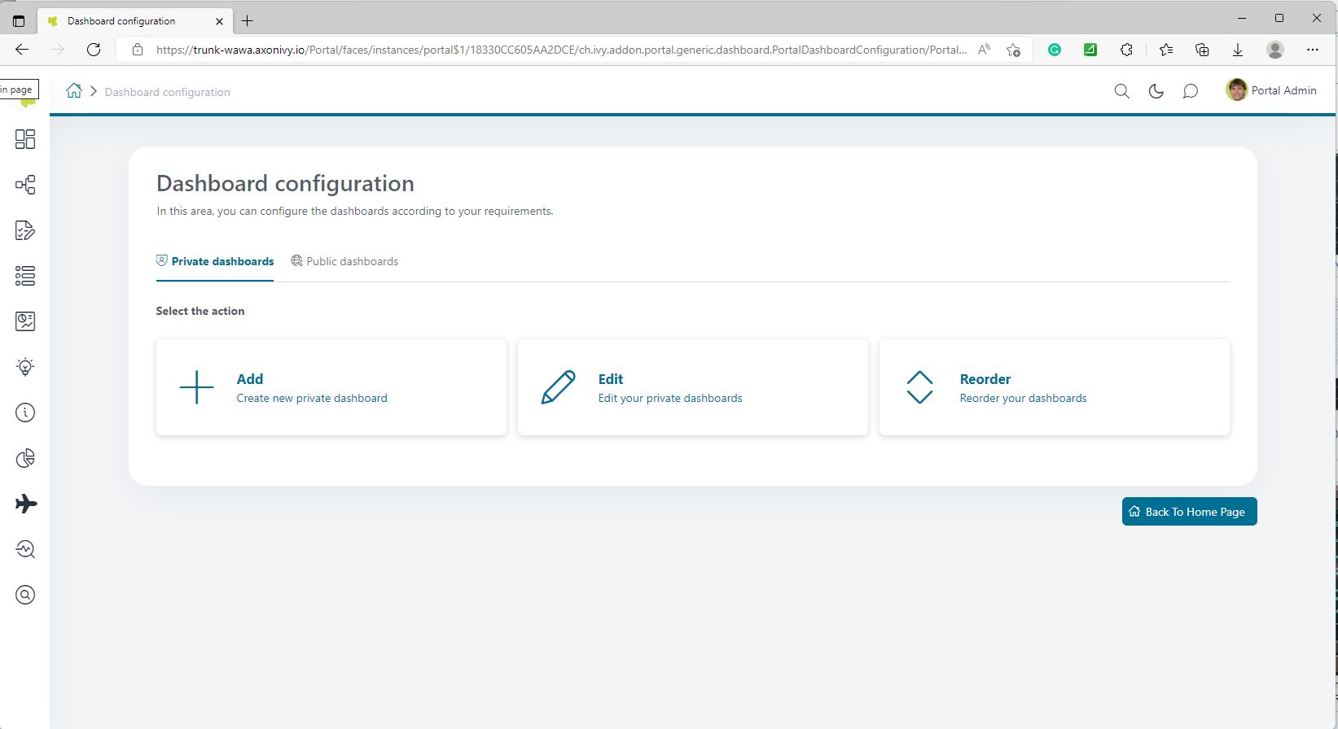Click the browser address bar URL

560,50
